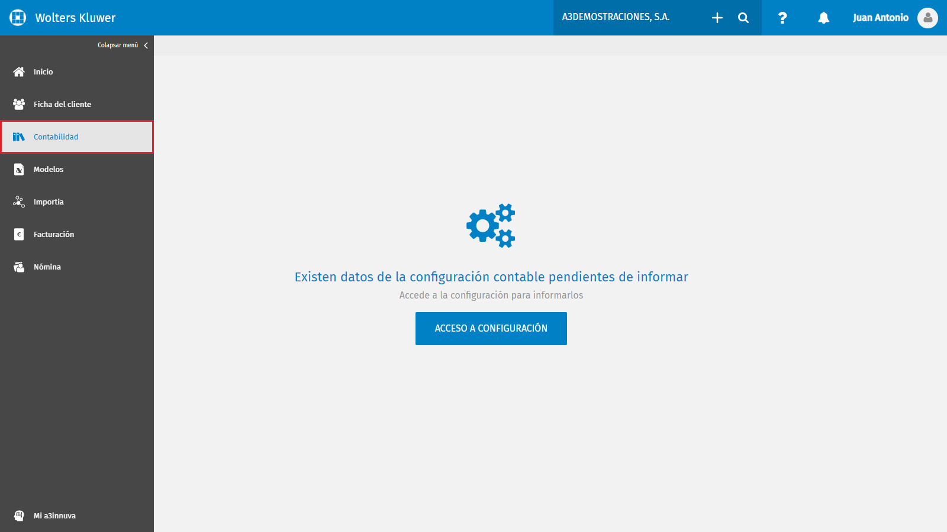947x532 pixels.
Task: Click the blue gears configuration icon
Action: pyautogui.click(x=491, y=226)
